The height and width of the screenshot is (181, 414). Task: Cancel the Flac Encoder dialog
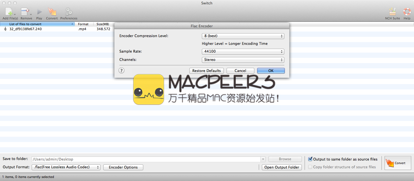tap(240, 71)
